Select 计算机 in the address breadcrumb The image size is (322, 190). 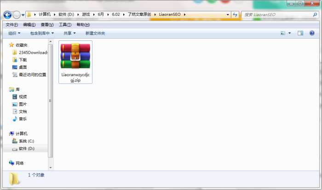45,14
